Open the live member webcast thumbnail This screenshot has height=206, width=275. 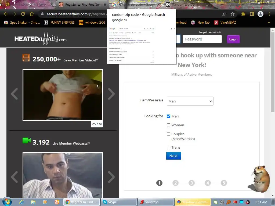point(63,175)
